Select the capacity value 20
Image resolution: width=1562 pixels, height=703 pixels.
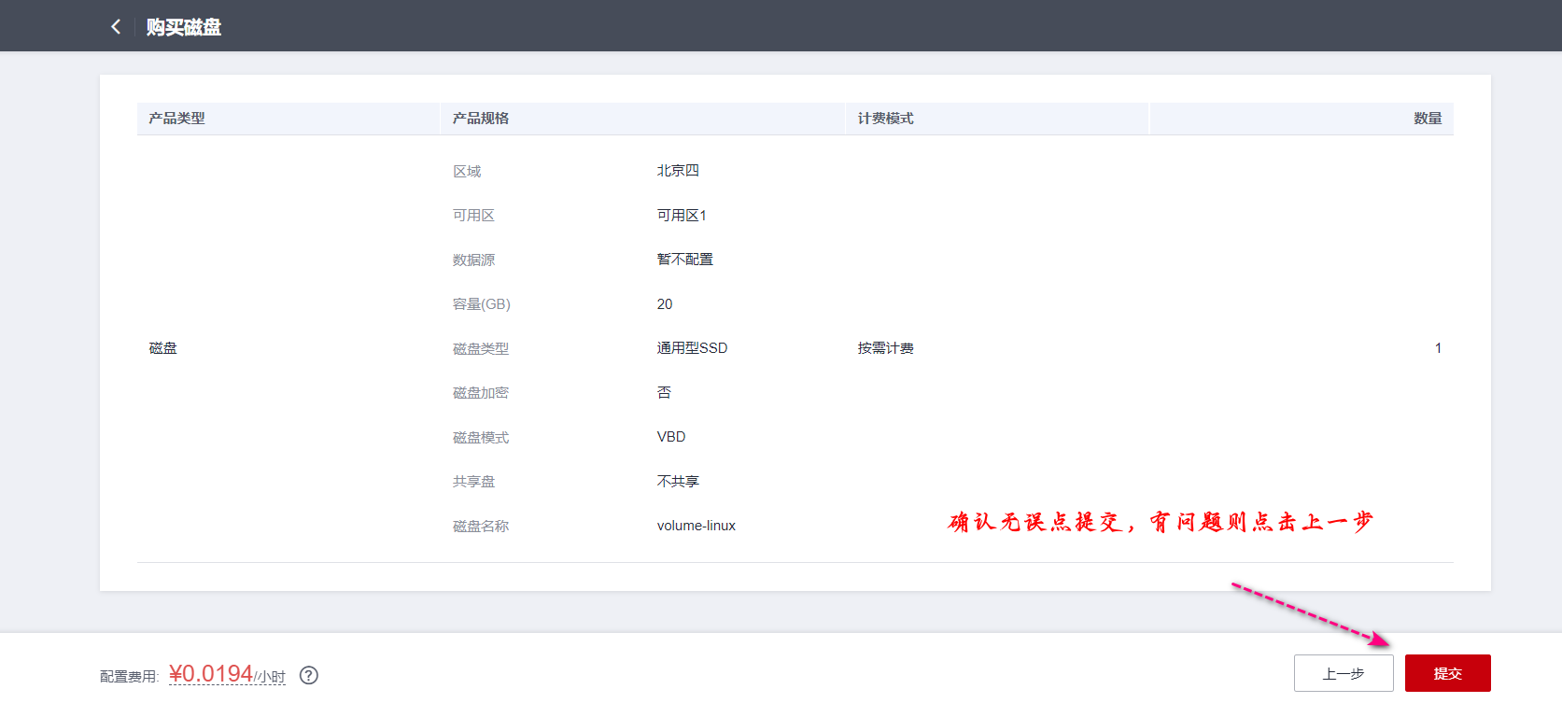(665, 304)
